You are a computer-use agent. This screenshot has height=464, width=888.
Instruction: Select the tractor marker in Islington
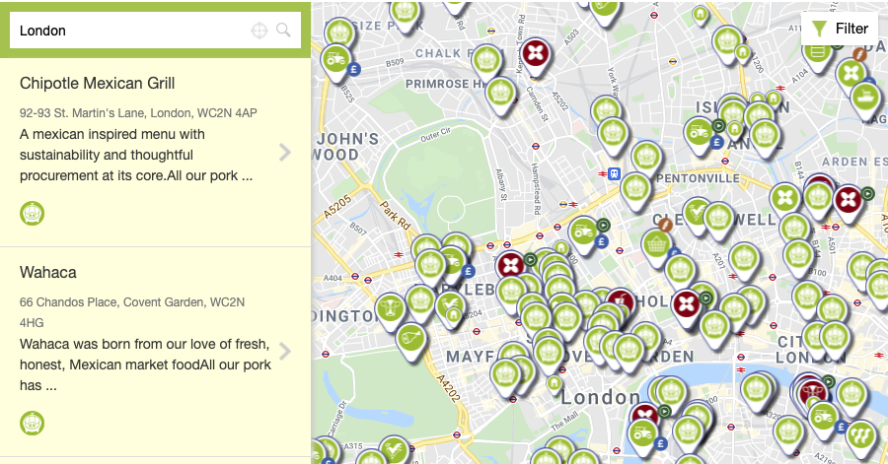[700, 131]
